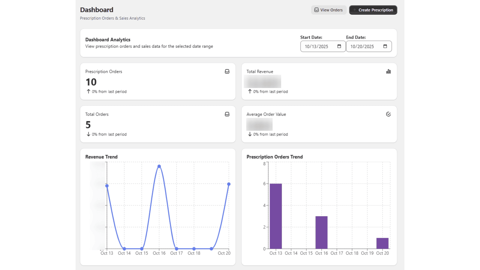Click the Oct 13 purple bar in Prescription Orders Trend

pyautogui.click(x=276, y=216)
